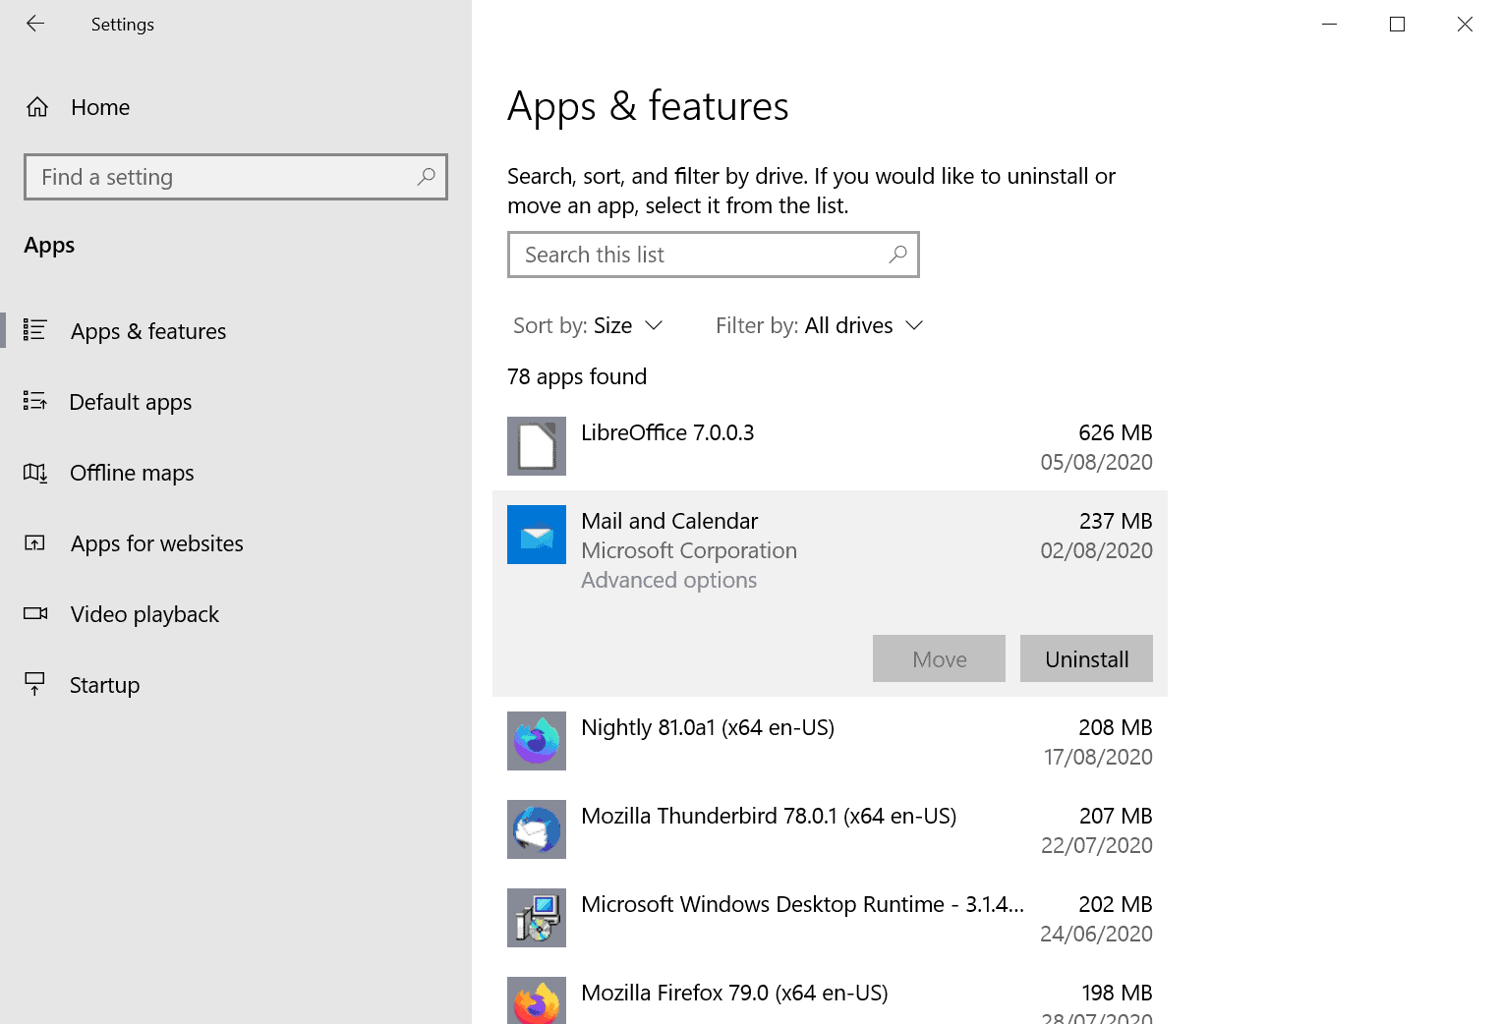
Task: Click the Apps & features list icon
Action: click(35, 330)
